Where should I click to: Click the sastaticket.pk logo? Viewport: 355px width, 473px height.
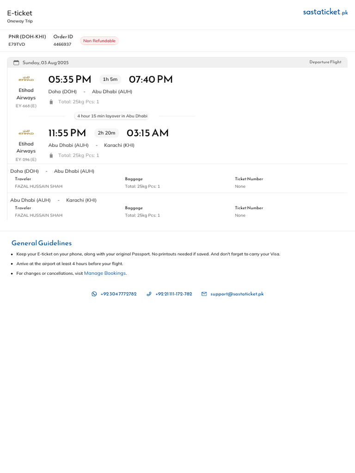coord(325,12)
